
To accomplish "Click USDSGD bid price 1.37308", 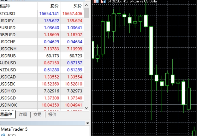I will tap(52, 98).
